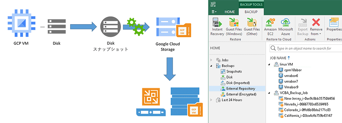Viewport: 342px width, 123px height.
Task: Select the BACKUP ribbon tab
Action: tap(251, 12)
